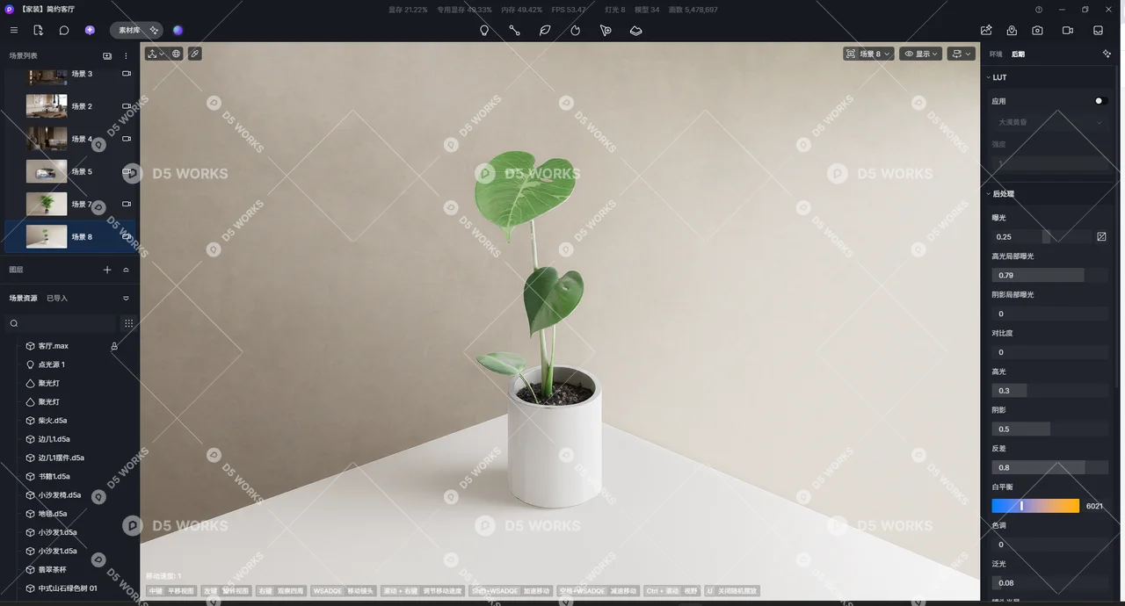1125x606 pixels.
Task: Click the gradient sphere icon
Action: tap(178, 30)
